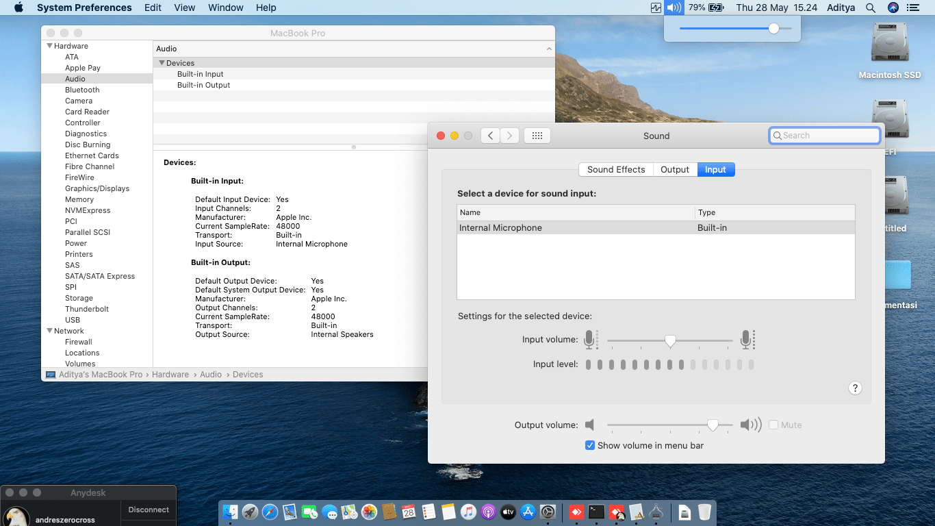The image size is (935, 526).
Task: Open Maps from the Dock
Action: [x=349, y=512]
